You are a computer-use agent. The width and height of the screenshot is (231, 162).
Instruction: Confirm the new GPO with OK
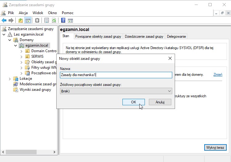[x=133, y=102]
